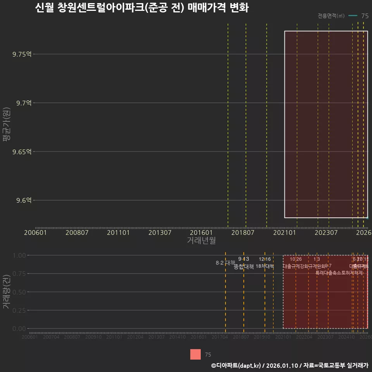Expand the highlighted price region box on upper chart
This screenshot has width=372, height=372.
click(326, 124)
